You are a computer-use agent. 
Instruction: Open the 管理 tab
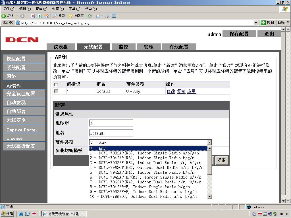coord(149,47)
